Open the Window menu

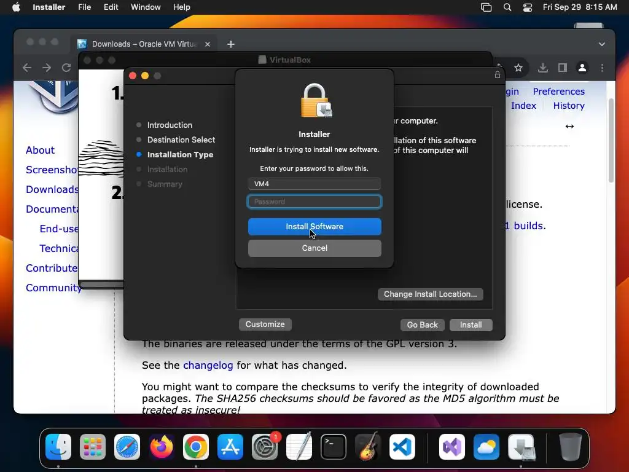tap(146, 7)
